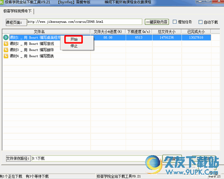224x179 pixels.
Task: Click the course page URL field
Action: (85, 22)
